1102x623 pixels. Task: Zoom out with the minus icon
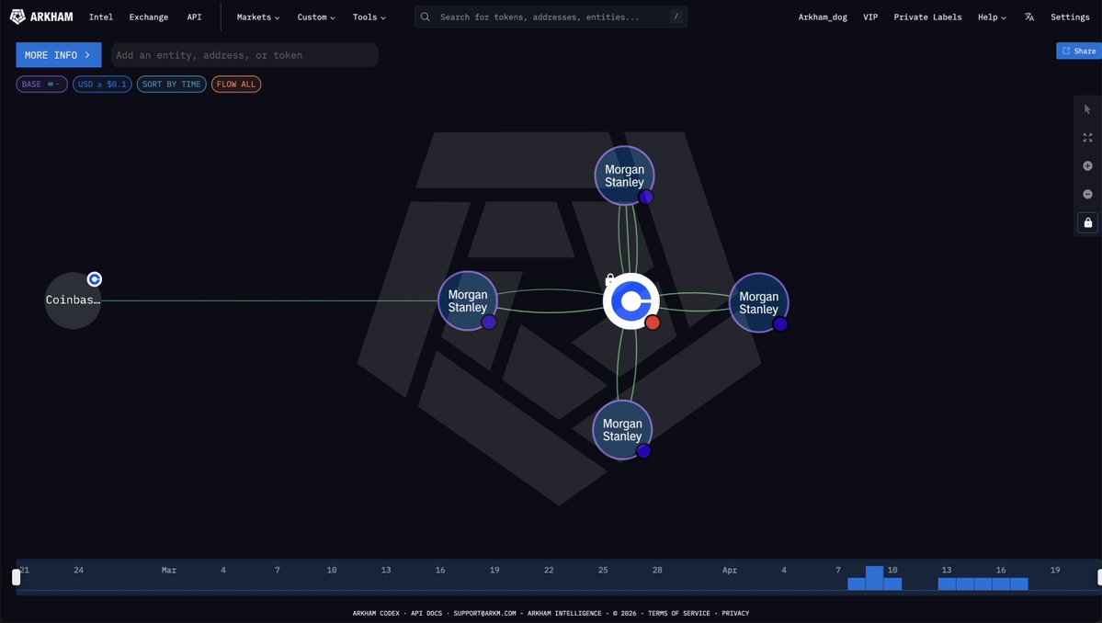[1087, 194]
